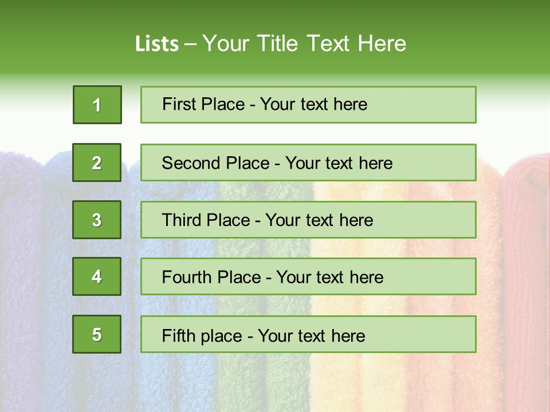The height and width of the screenshot is (412, 550).
Task: Select the "Third Place - Your text here" box
Action: click(x=308, y=220)
